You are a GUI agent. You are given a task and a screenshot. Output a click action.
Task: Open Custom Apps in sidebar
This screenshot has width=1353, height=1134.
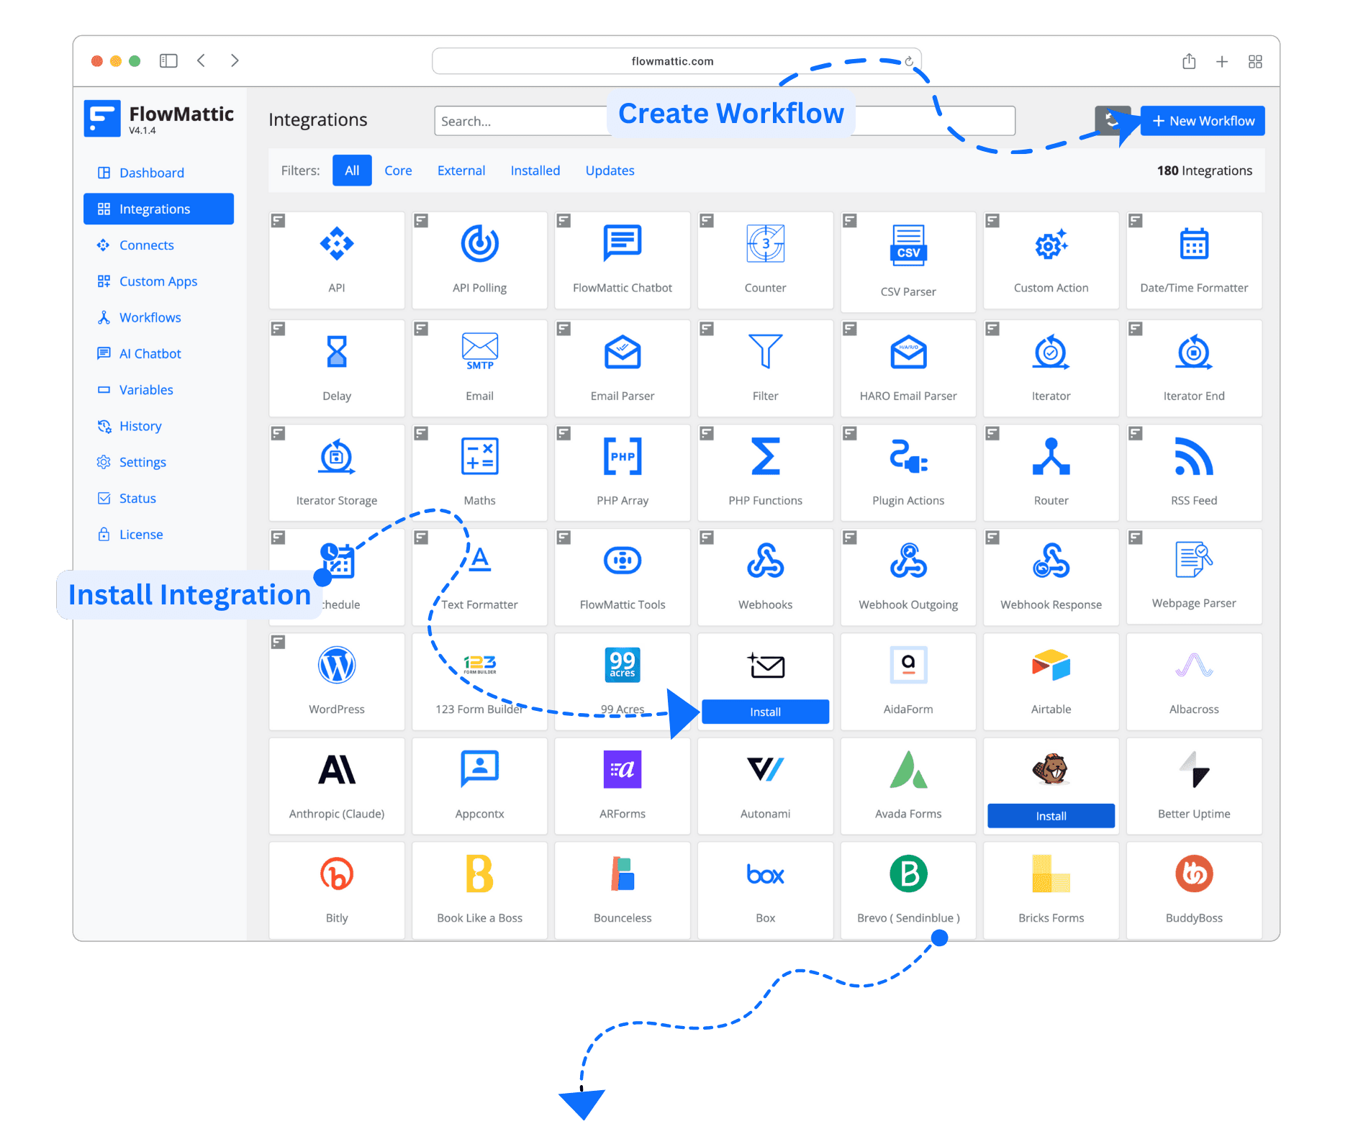[158, 281]
